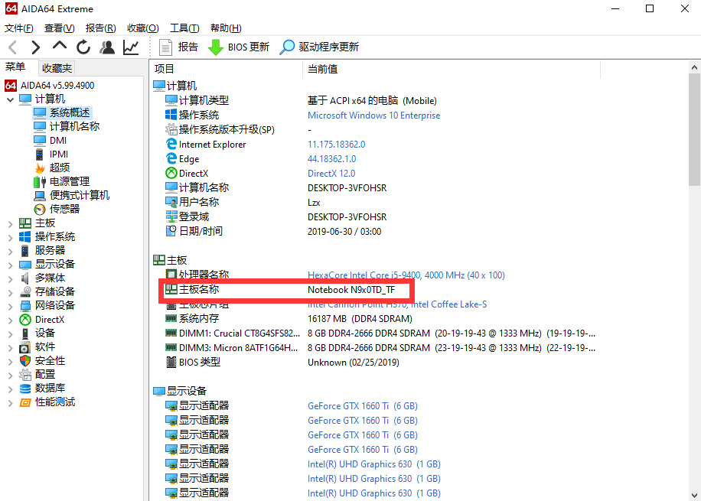Expand the DirectX tree node in sidebar

(10, 320)
